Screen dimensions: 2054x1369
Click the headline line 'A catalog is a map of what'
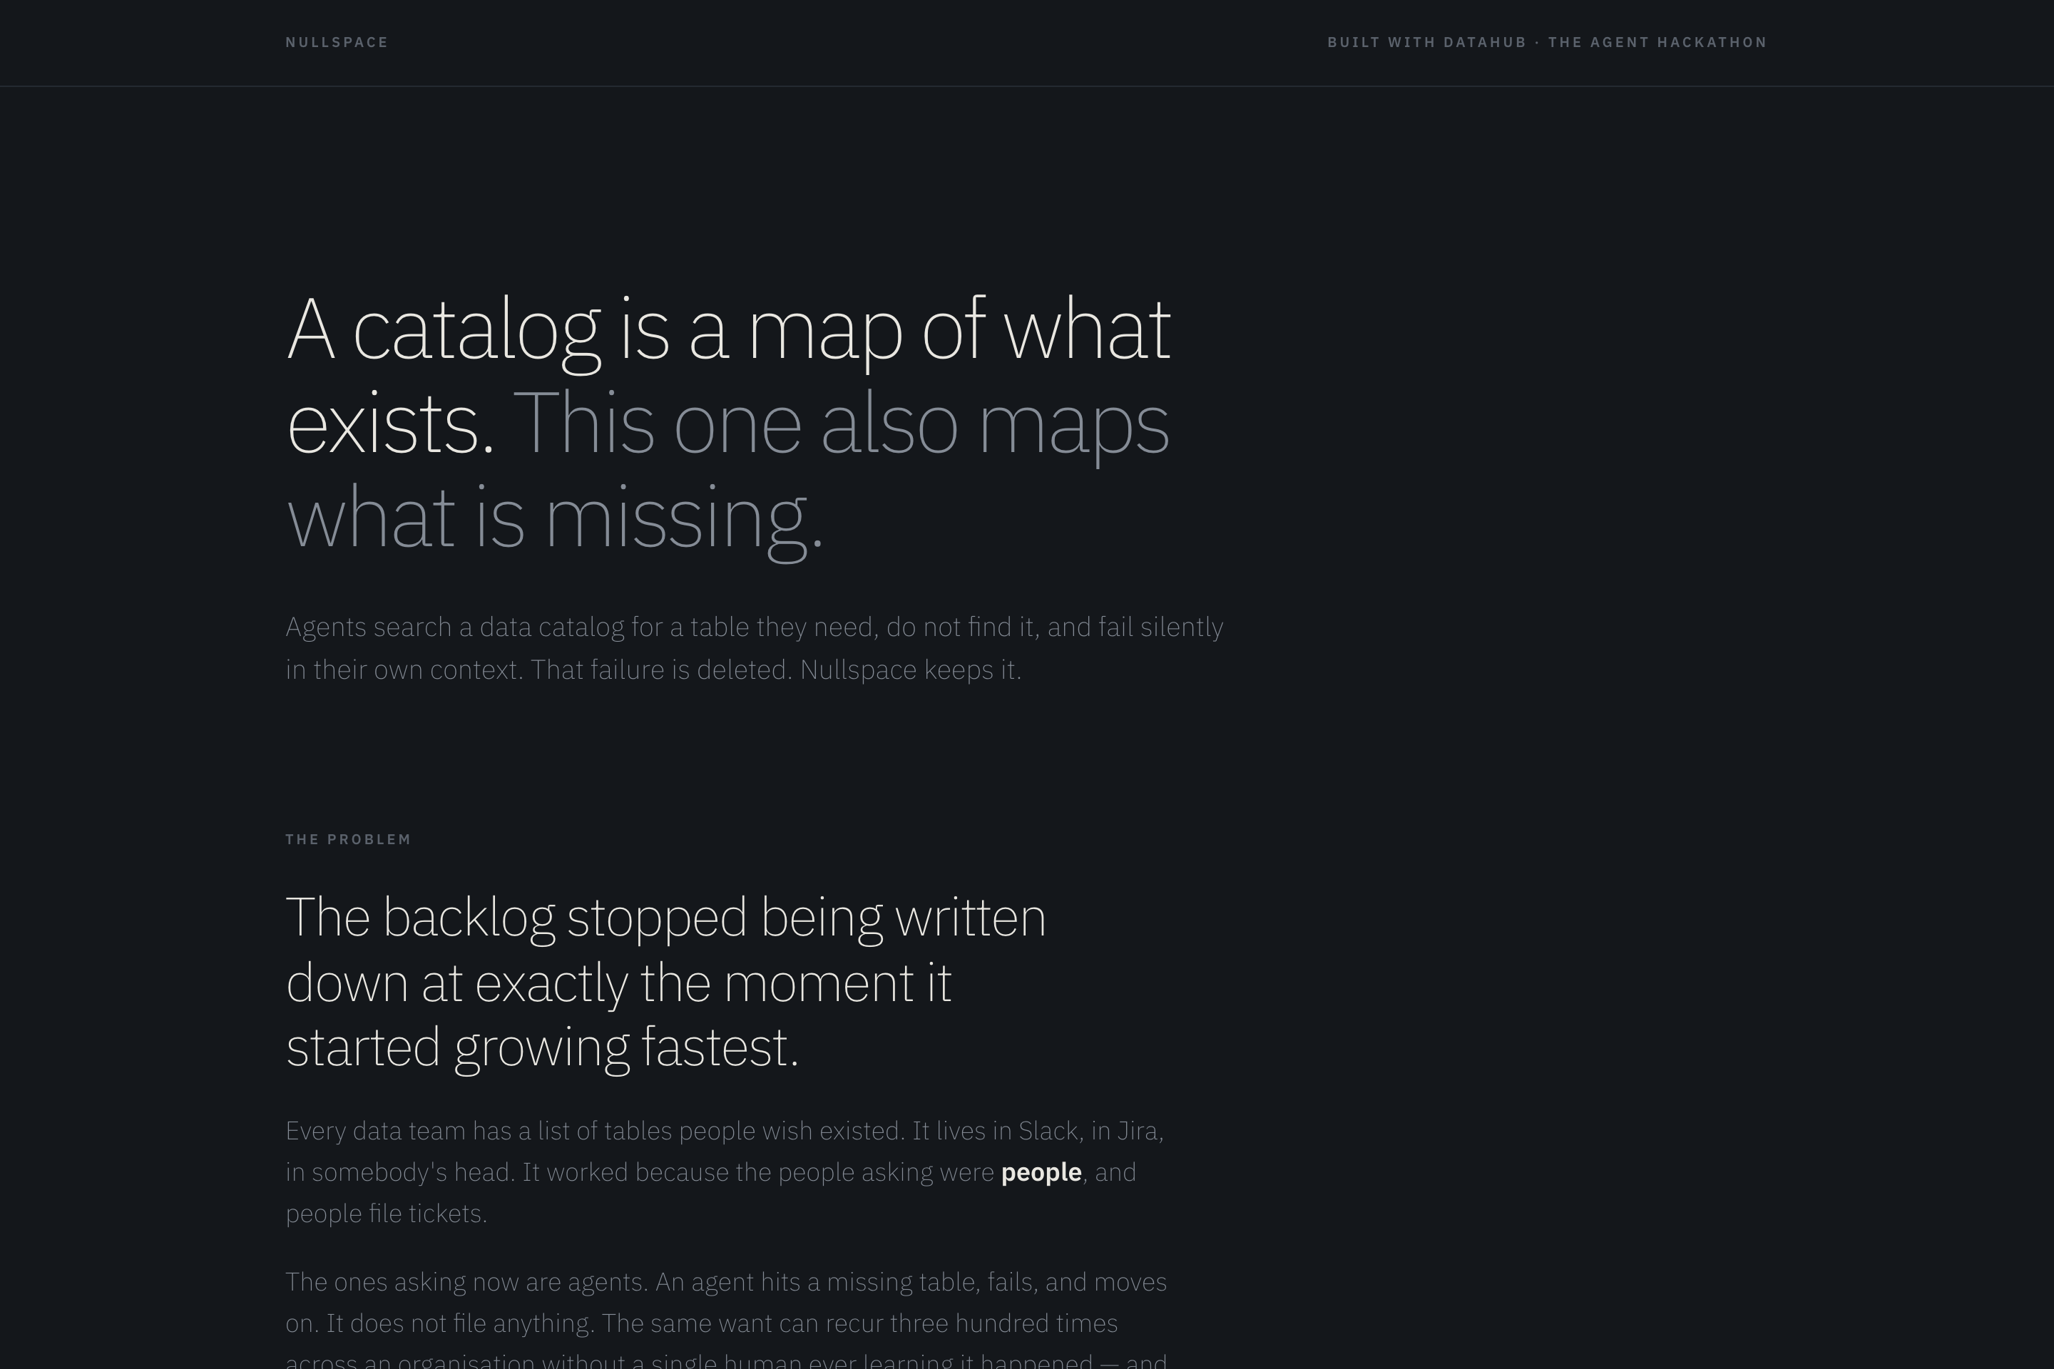click(728, 330)
